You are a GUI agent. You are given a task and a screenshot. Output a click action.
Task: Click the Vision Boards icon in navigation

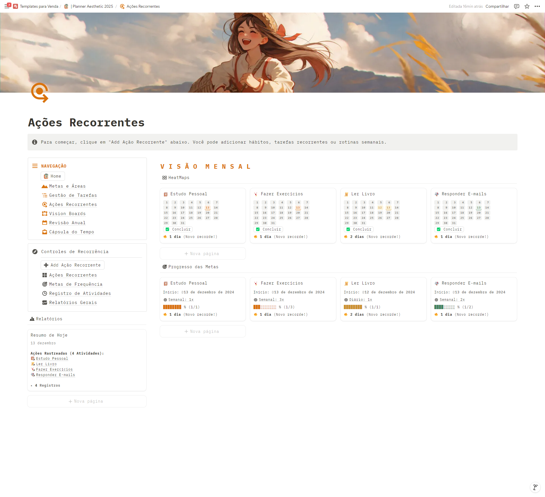[x=45, y=214]
